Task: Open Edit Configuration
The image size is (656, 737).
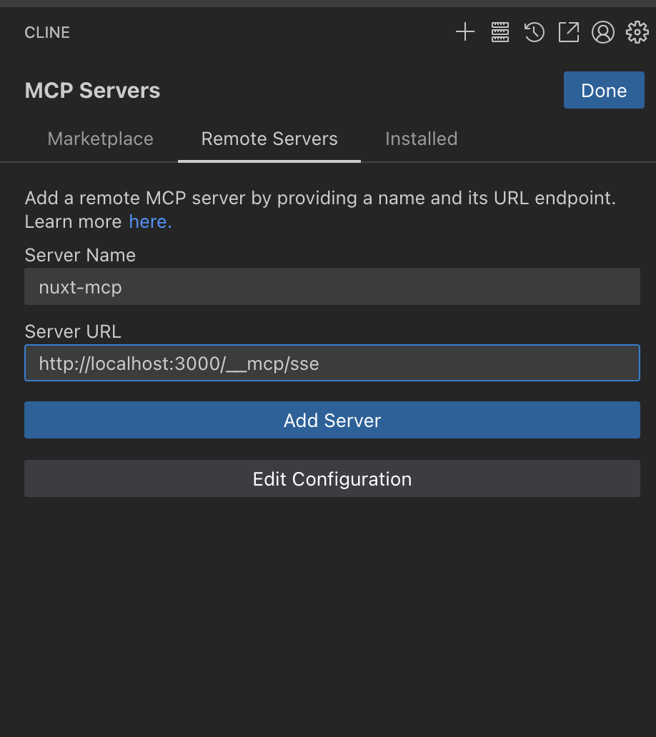Action: click(x=332, y=478)
